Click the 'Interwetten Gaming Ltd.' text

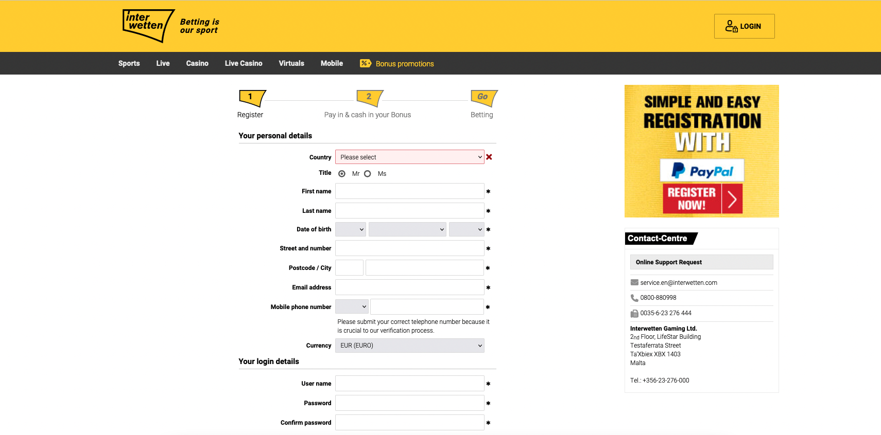pyautogui.click(x=664, y=329)
